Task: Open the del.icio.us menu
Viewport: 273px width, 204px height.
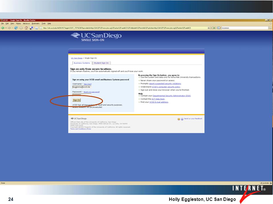Action: 26,24
